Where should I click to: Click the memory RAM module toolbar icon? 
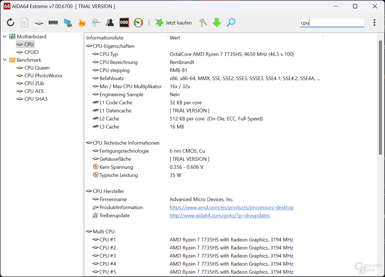pos(53,23)
